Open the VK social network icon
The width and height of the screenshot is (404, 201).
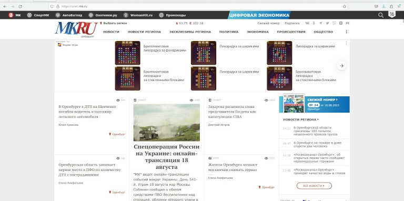point(307,23)
